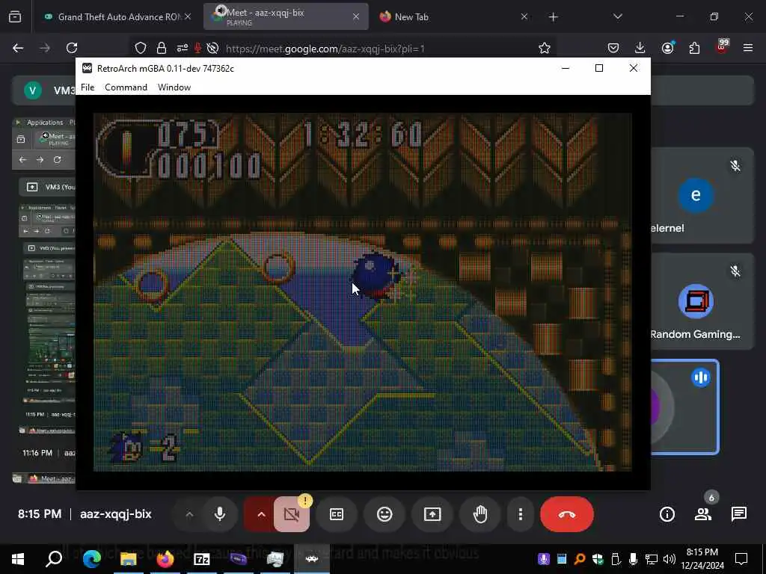Show site security padlock info
The image size is (766, 574).
[x=162, y=48]
